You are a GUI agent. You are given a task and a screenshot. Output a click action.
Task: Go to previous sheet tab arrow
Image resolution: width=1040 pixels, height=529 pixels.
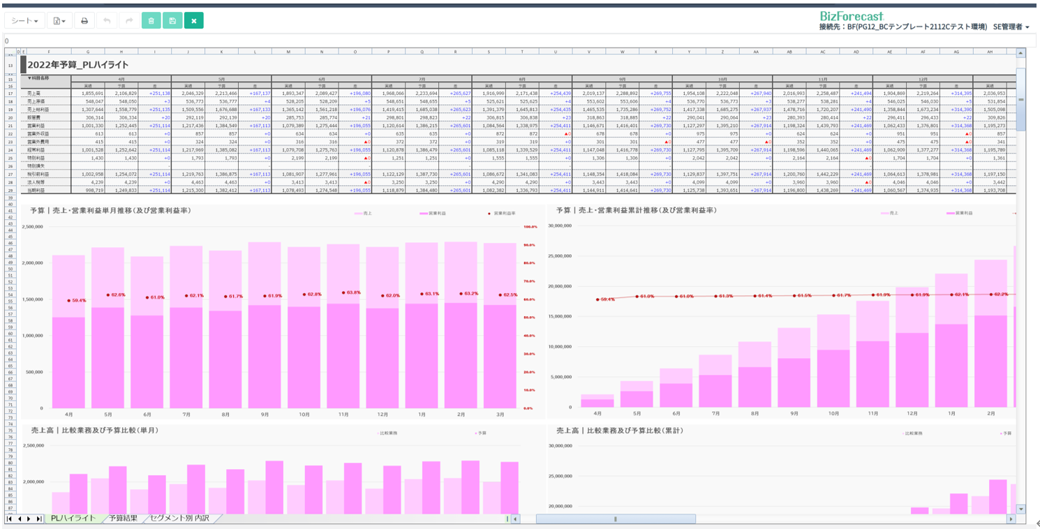tap(20, 519)
